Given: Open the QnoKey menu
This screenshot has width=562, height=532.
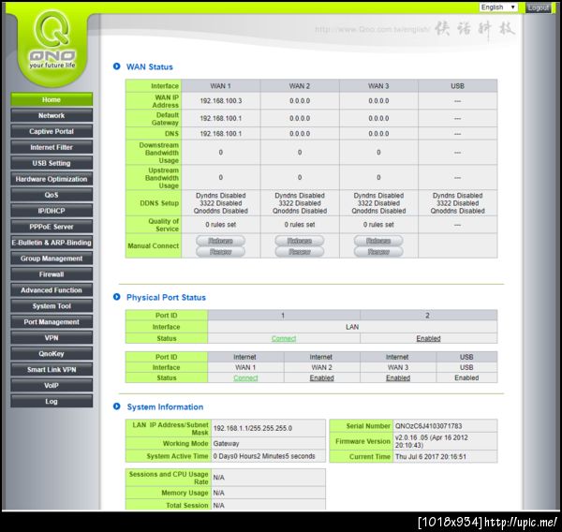Looking at the screenshot, I should coord(52,353).
